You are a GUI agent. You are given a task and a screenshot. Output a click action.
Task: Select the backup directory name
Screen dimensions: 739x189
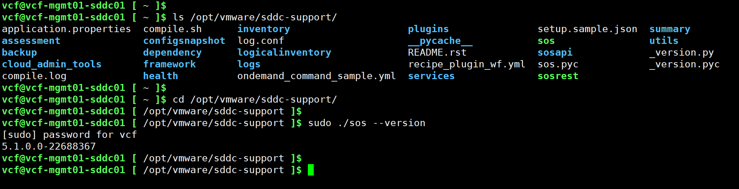pos(19,53)
